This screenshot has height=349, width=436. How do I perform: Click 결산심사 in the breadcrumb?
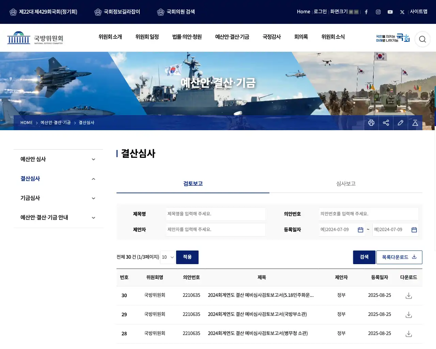click(x=87, y=123)
